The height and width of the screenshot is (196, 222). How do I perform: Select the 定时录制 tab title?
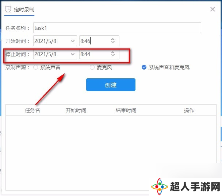[24, 9]
